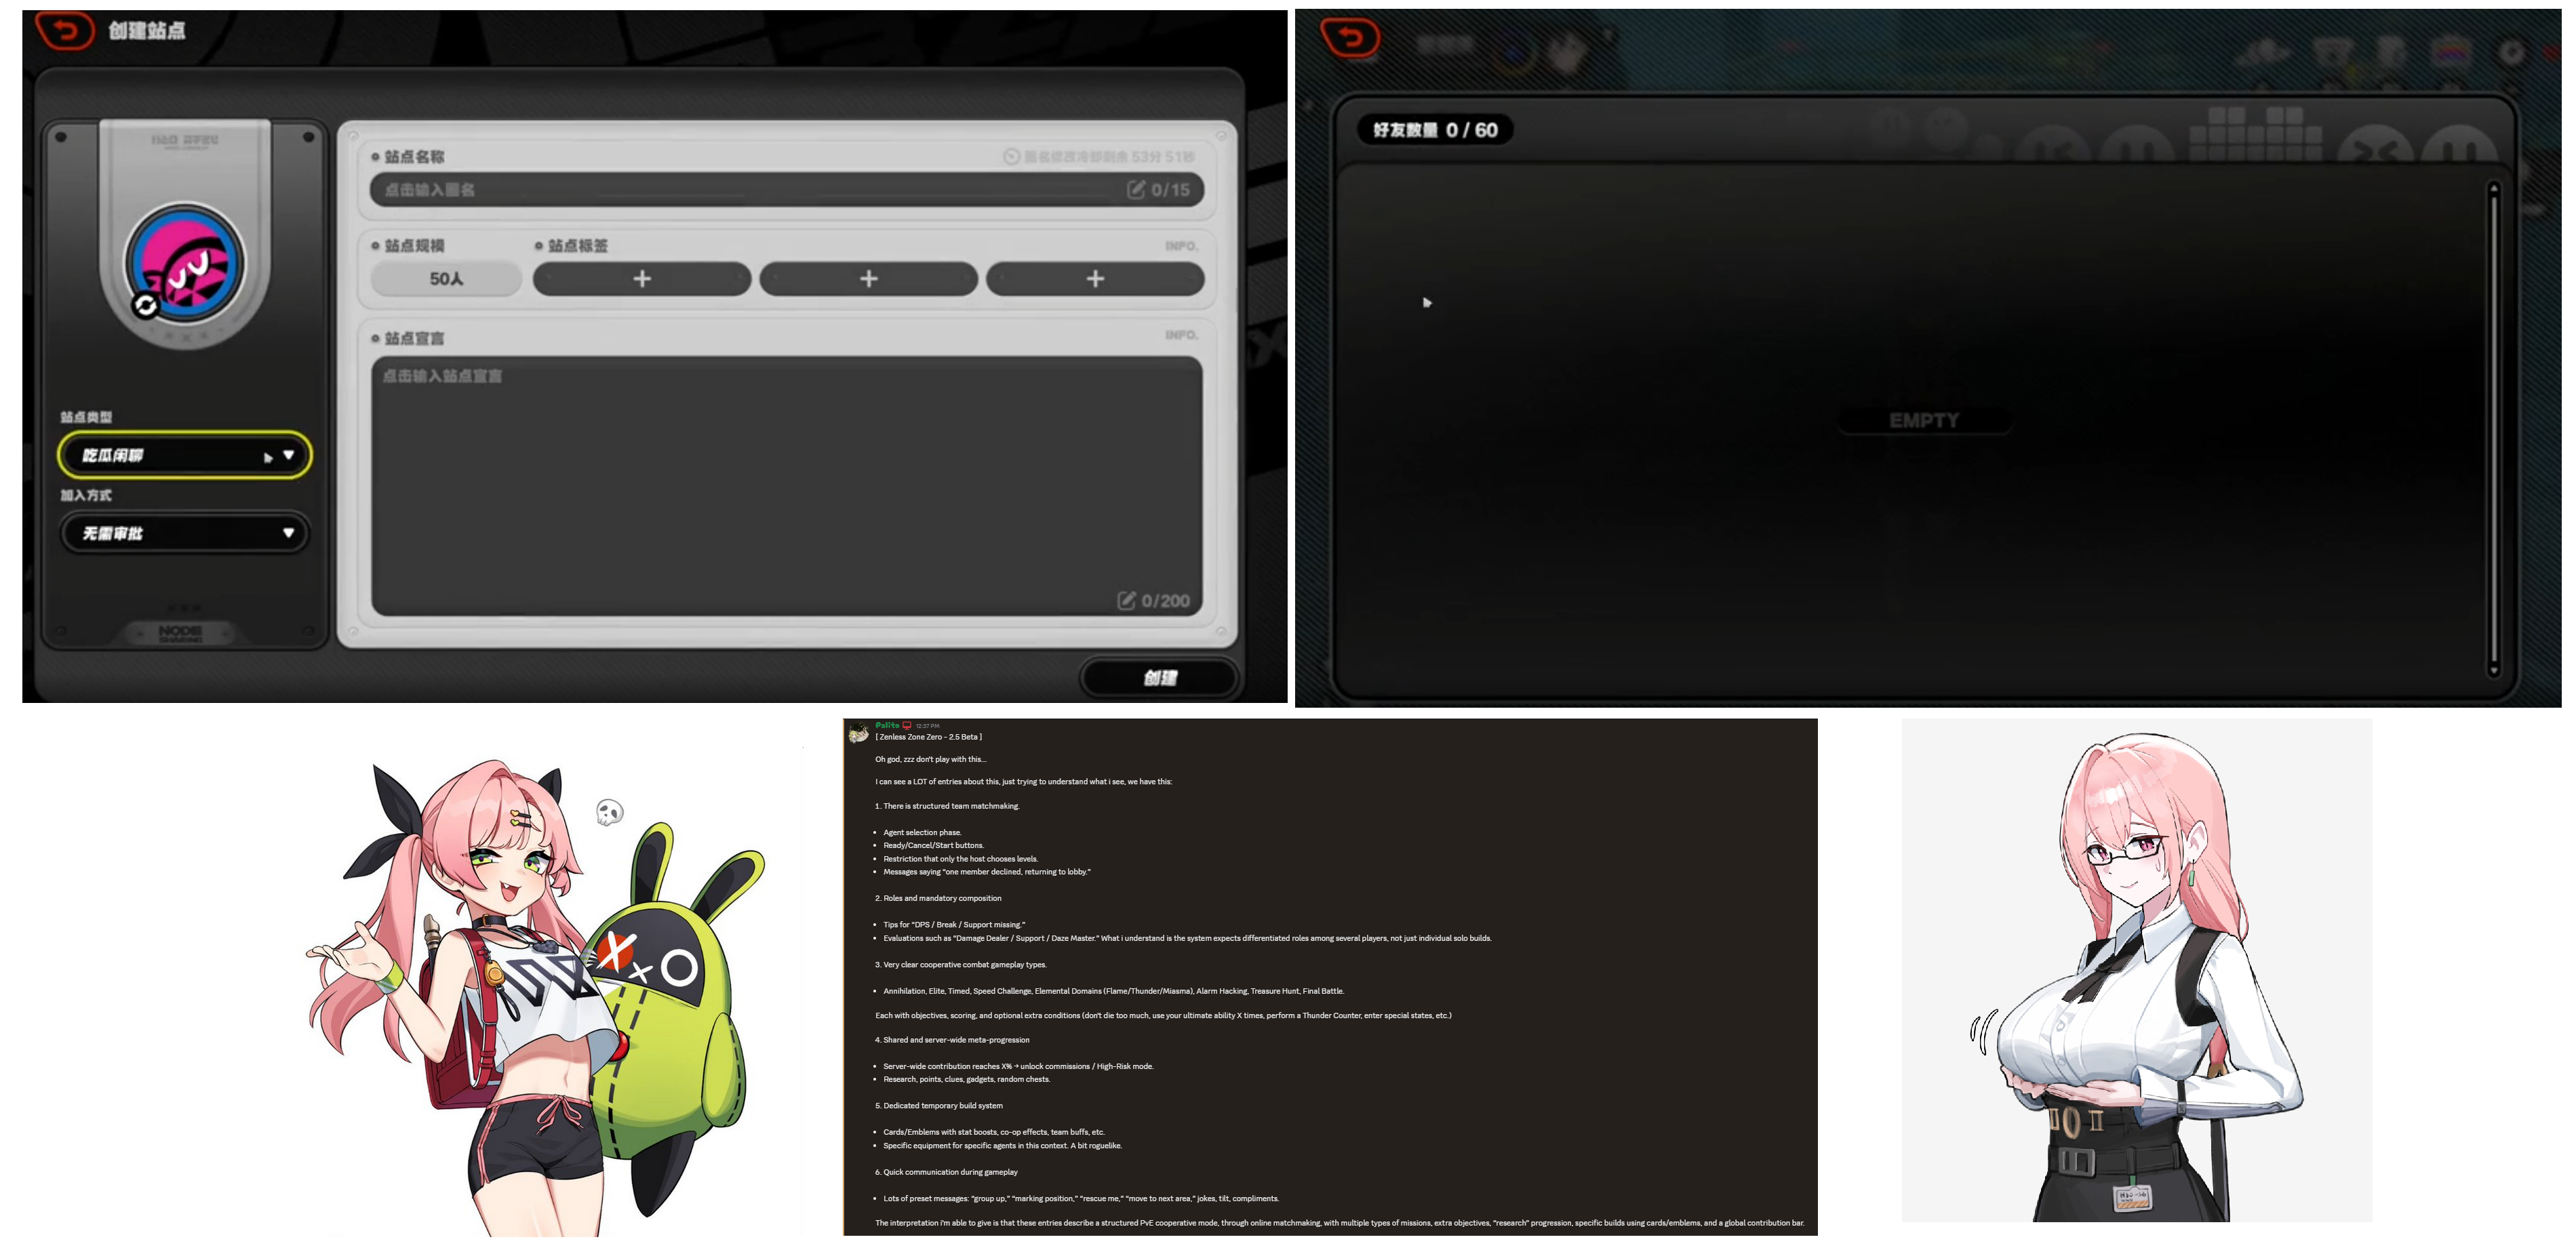Open the 站点类型 dropdown showing 吃瓜闲聊
Viewport: 2576px width, 1250px height.
[x=170, y=456]
